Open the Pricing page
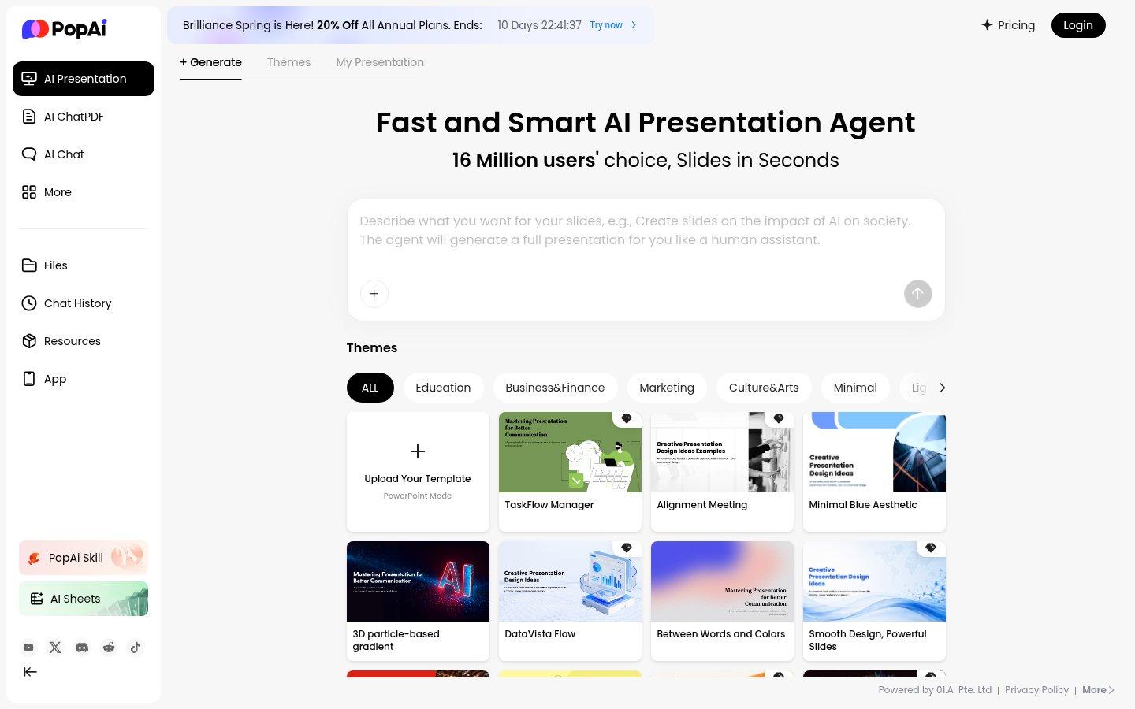 [1008, 25]
